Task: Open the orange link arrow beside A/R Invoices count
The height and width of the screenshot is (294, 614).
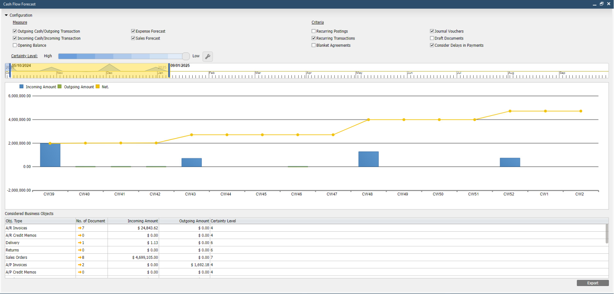Action: [79, 228]
